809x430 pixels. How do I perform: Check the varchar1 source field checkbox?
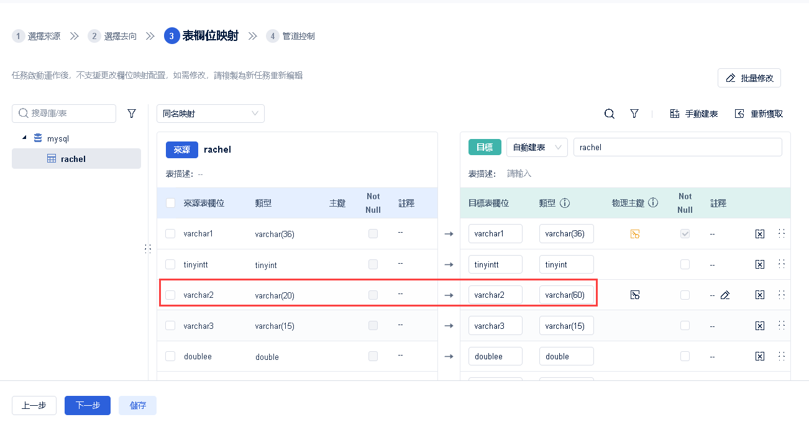[170, 234]
